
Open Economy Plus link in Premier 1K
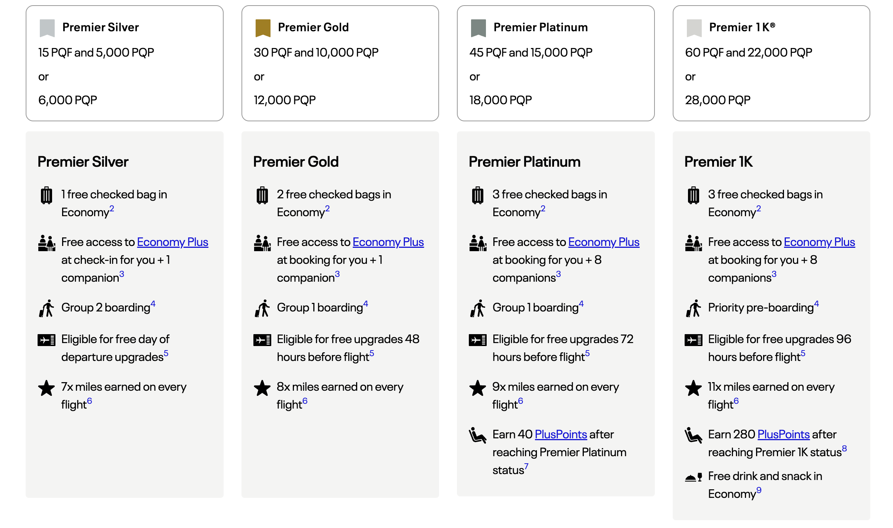[819, 242]
